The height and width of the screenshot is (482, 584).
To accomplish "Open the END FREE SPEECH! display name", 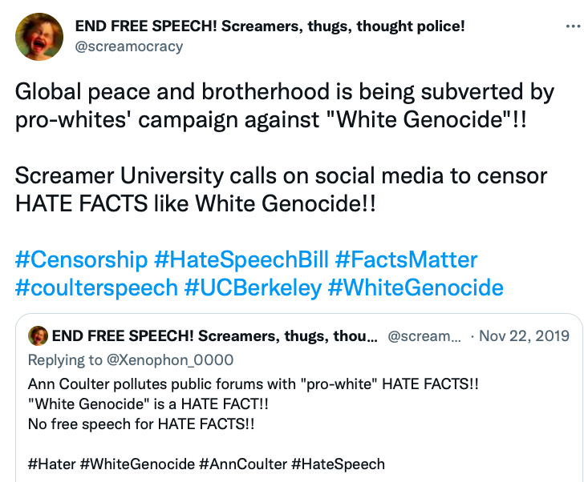I will (270, 26).
